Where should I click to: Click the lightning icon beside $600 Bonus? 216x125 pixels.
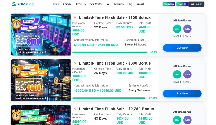coord(75,63)
